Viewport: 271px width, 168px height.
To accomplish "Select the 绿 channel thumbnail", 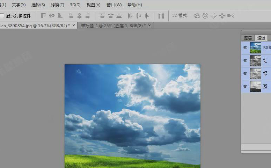I will tap(255, 73).
